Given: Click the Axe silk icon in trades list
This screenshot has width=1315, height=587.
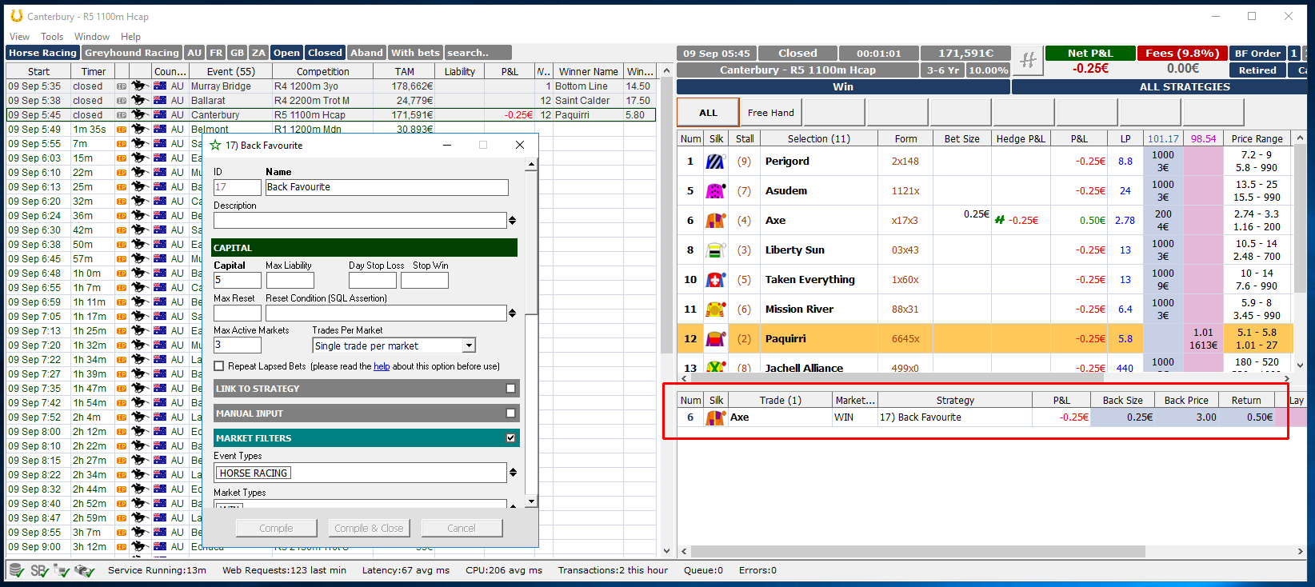Looking at the screenshot, I should coord(715,417).
